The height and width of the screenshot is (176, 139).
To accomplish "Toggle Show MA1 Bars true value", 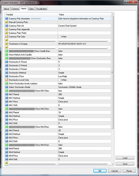I will pos(84,91).
